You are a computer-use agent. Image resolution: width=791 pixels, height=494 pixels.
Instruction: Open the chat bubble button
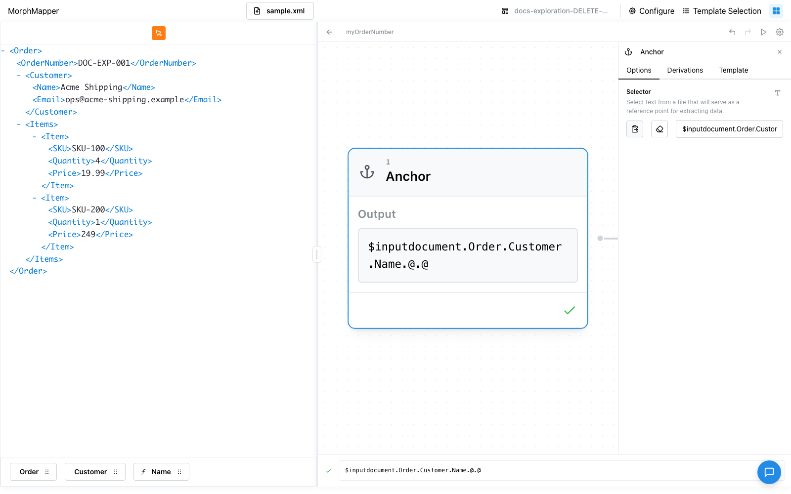pos(769,472)
